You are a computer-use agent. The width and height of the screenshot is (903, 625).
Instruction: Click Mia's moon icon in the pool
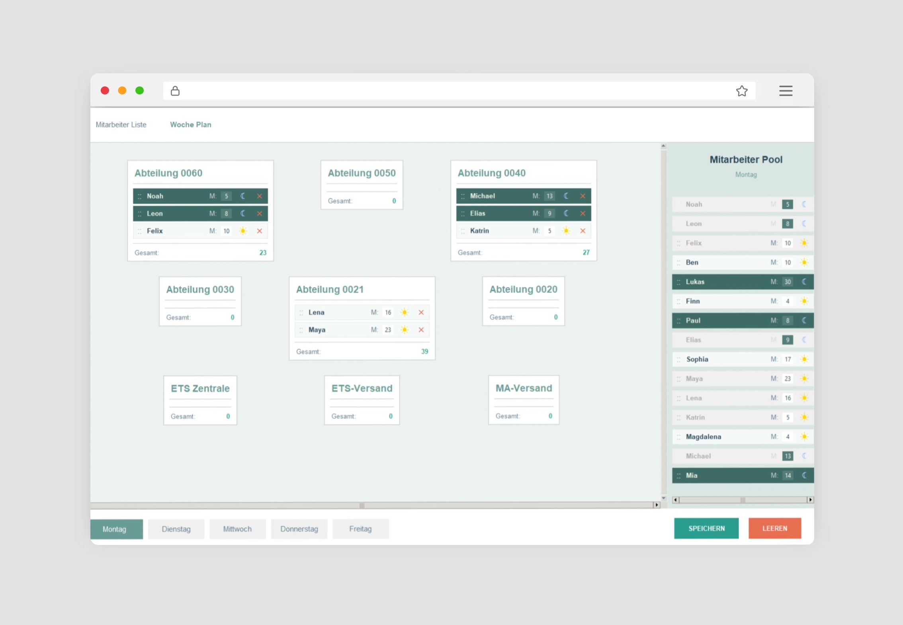804,475
